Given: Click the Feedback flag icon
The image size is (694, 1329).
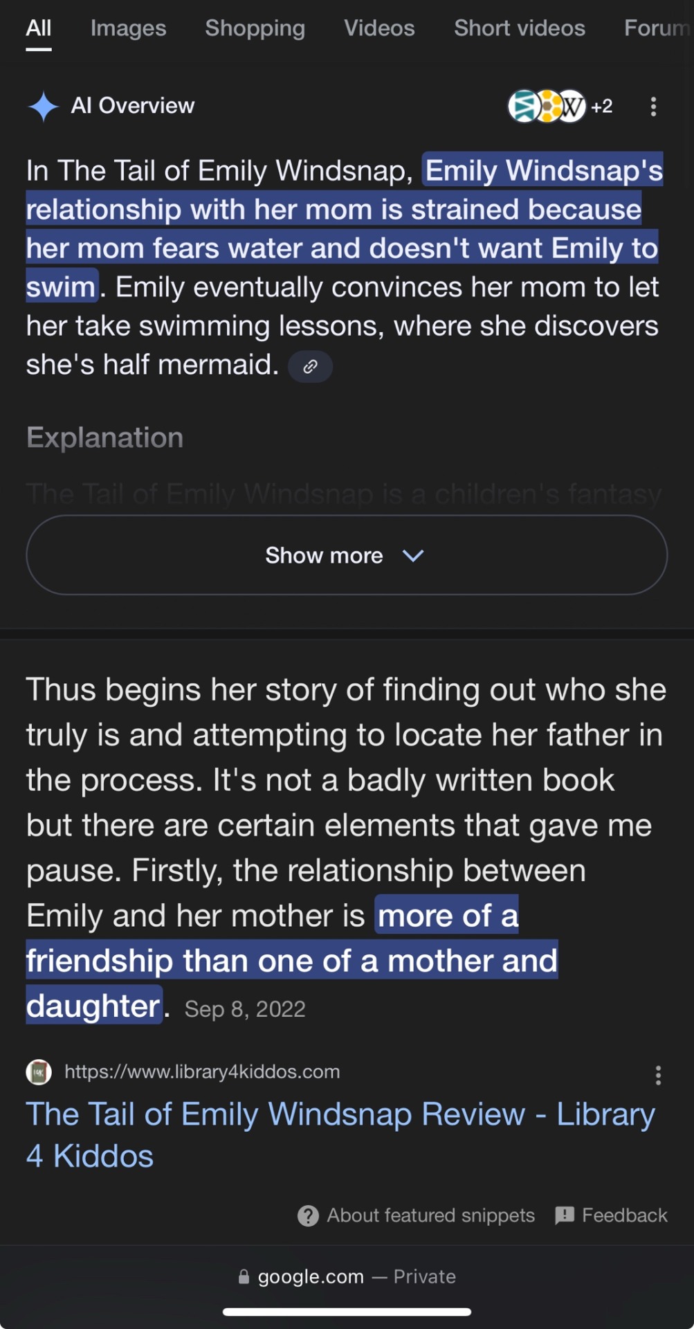Looking at the screenshot, I should (x=565, y=1215).
